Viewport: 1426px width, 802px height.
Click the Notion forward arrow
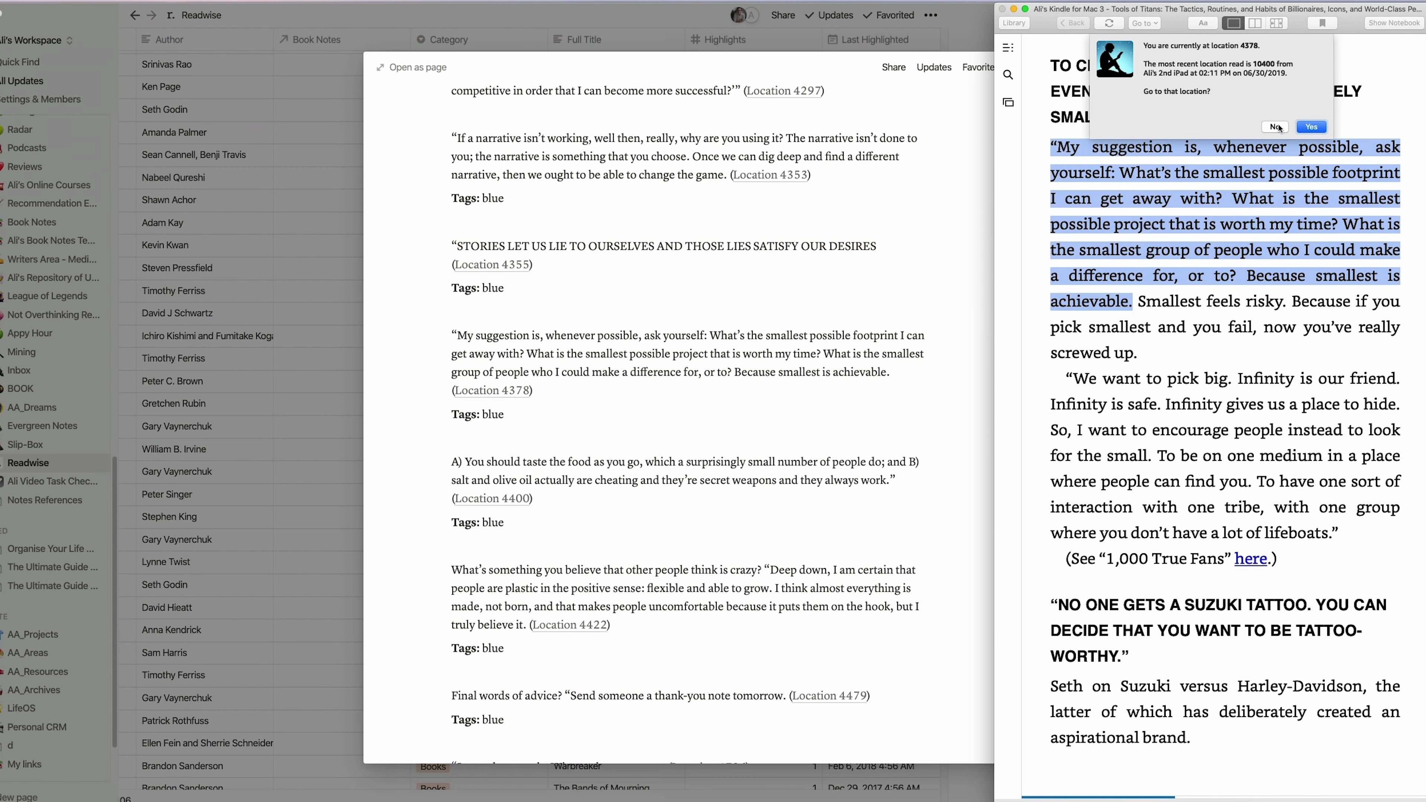[151, 15]
